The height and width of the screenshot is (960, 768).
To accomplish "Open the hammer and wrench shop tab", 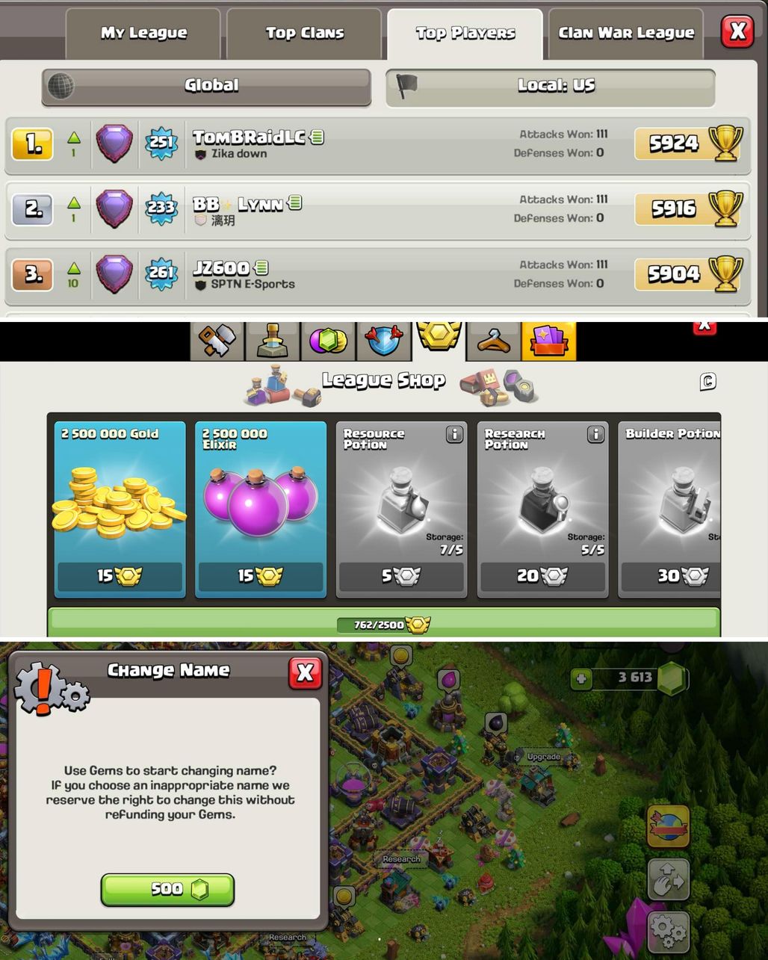I will 217,341.
